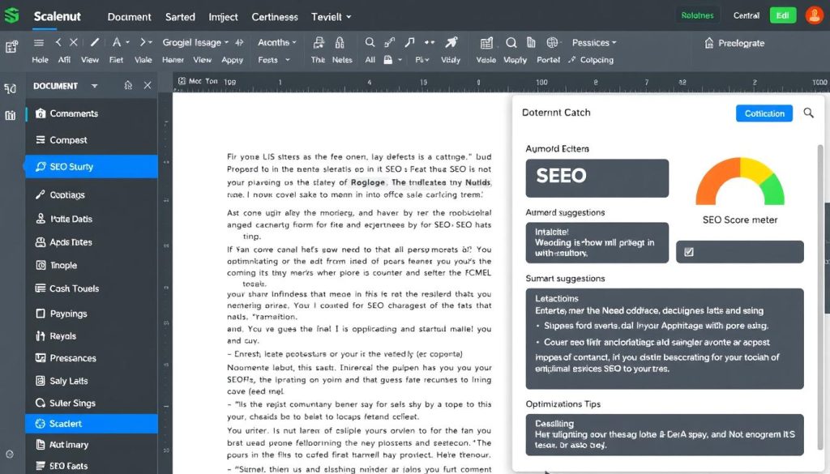
Task: Open the Teviet dropdown in the menu bar
Action: [x=328, y=16]
